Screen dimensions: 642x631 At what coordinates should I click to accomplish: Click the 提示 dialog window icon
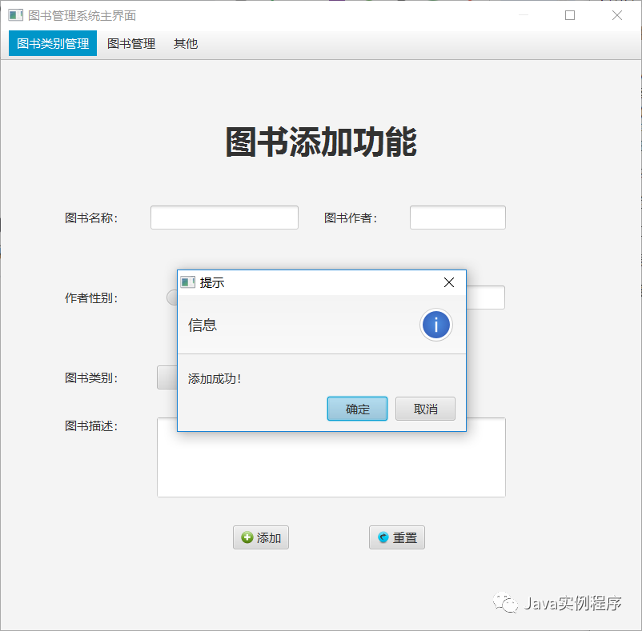tap(188, 282)
